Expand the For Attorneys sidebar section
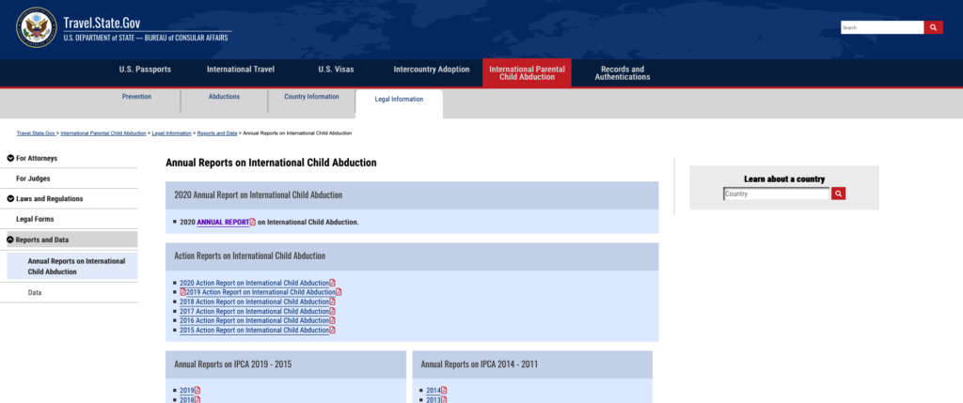 10,158
